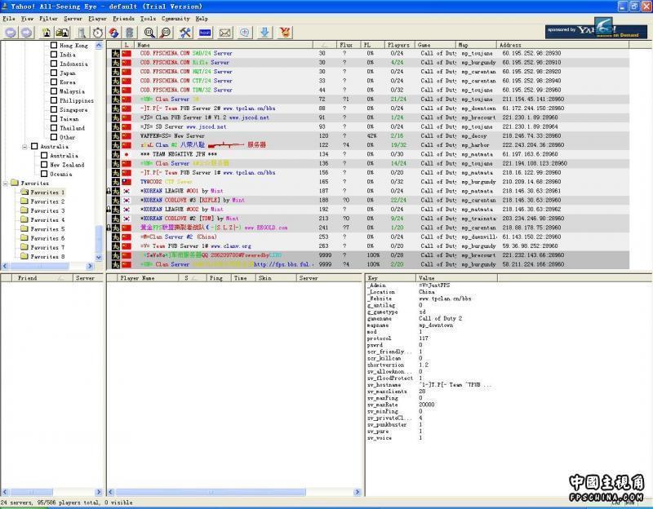Open the Community menu
653x509 pixels.
point(175,19)
